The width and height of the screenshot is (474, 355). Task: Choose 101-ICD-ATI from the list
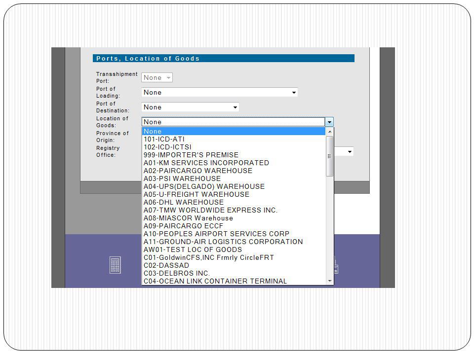point(234,139)
